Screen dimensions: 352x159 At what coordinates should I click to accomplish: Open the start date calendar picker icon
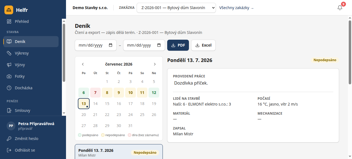[111, 45]
